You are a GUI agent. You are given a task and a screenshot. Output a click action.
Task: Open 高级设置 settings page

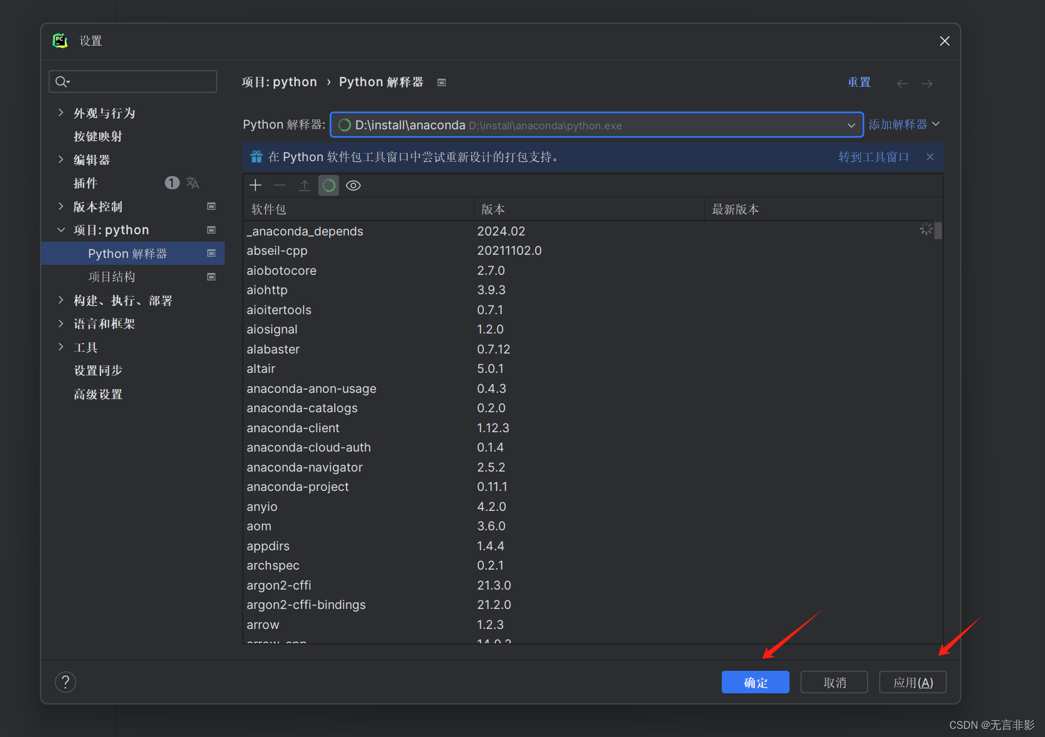click(x=98, y=394)
